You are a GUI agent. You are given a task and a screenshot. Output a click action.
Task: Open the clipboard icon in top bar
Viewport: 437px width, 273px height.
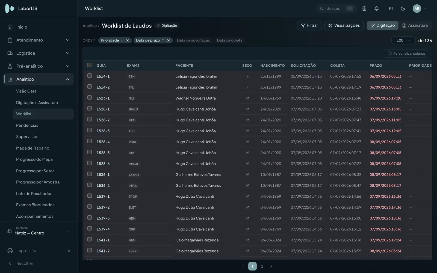(364, 8)
